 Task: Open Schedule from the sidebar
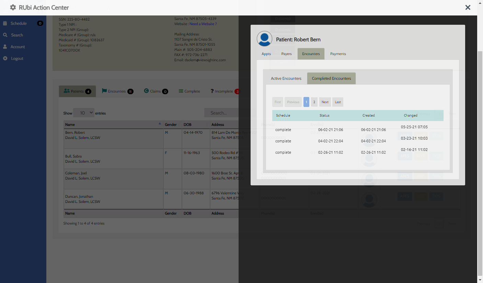(19, 23)
